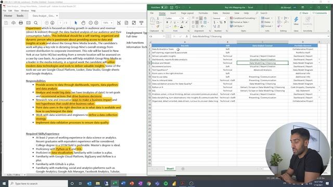
Task: Click the Windows taskbar search box
Action: [38, 183]
